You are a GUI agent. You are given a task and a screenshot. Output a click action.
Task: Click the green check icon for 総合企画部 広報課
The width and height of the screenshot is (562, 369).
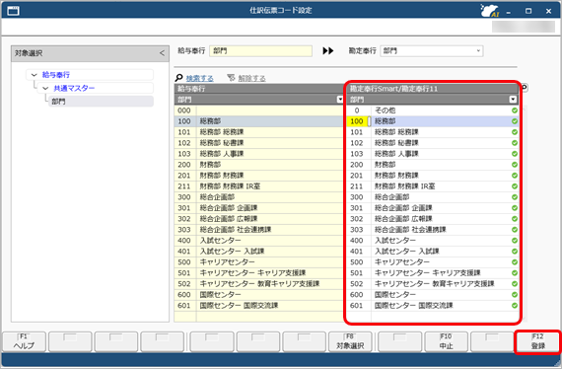(x=515, y=219)
